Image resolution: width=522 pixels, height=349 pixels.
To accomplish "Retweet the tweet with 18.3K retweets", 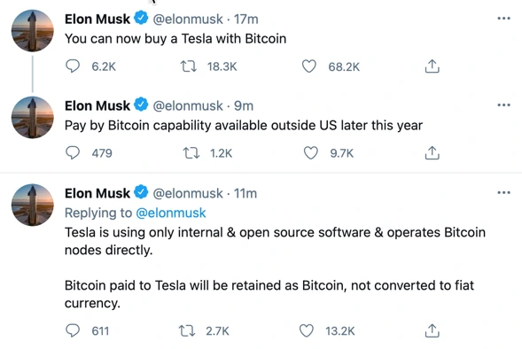I will pos(189,66).
